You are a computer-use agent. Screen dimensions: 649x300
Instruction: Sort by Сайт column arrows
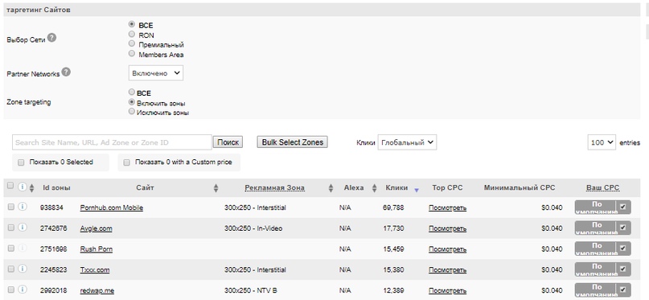pyautogui.click(x=216, y=188)
